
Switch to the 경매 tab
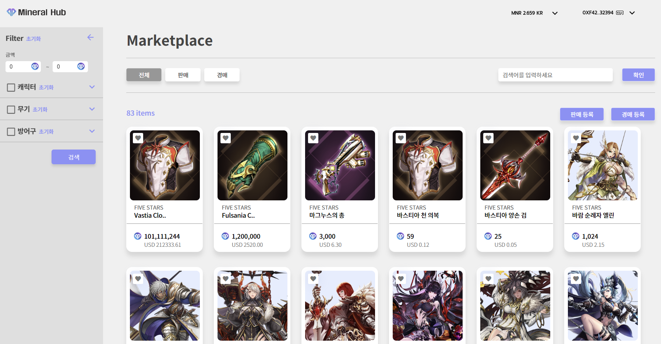coord(222,75)
